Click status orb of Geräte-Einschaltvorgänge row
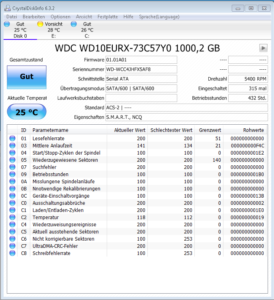This screenshot has height=300, width=274. (x=12, y=196)
